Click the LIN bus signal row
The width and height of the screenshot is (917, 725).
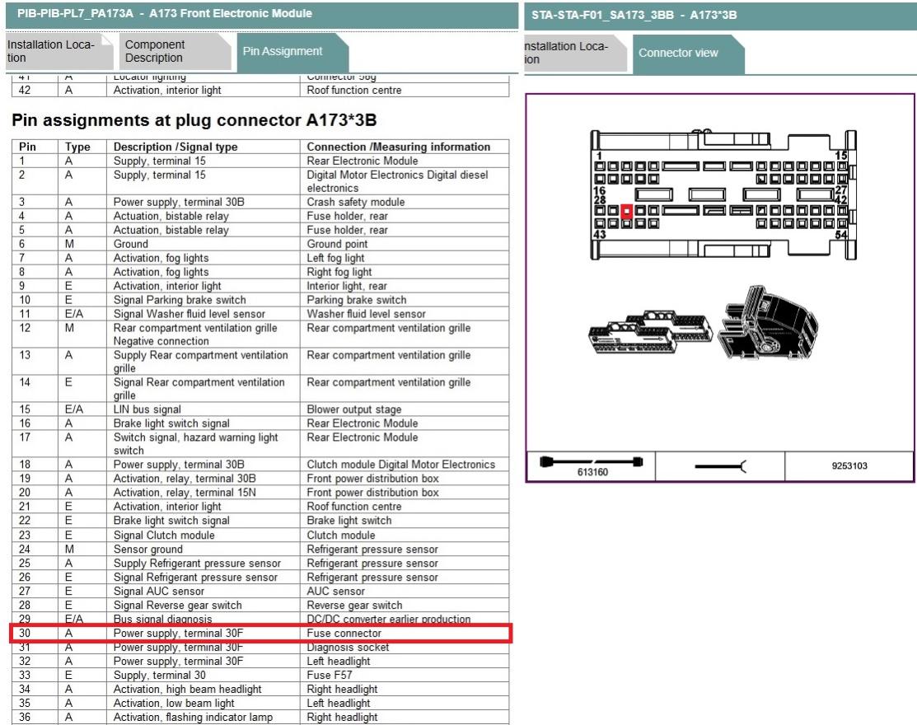pos(260,409)
